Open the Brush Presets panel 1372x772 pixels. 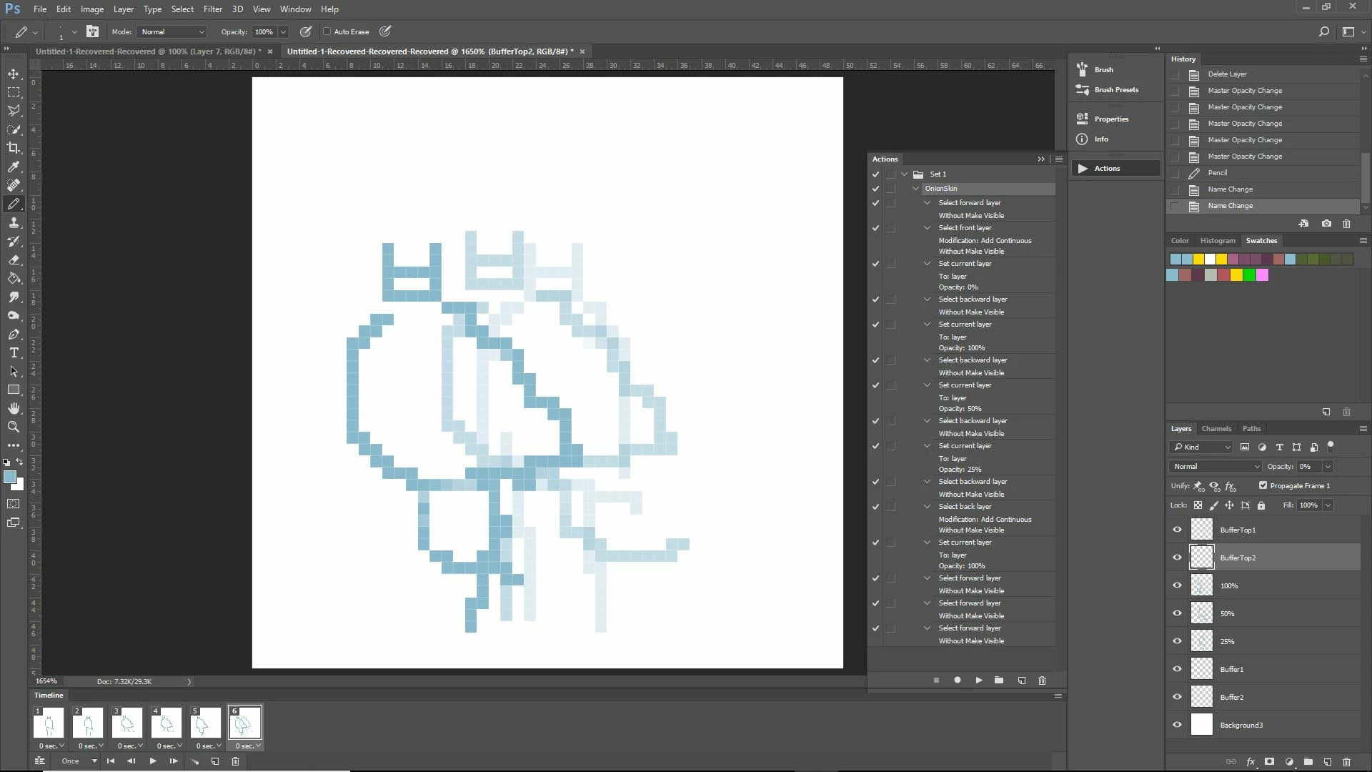click(1116, 90)
